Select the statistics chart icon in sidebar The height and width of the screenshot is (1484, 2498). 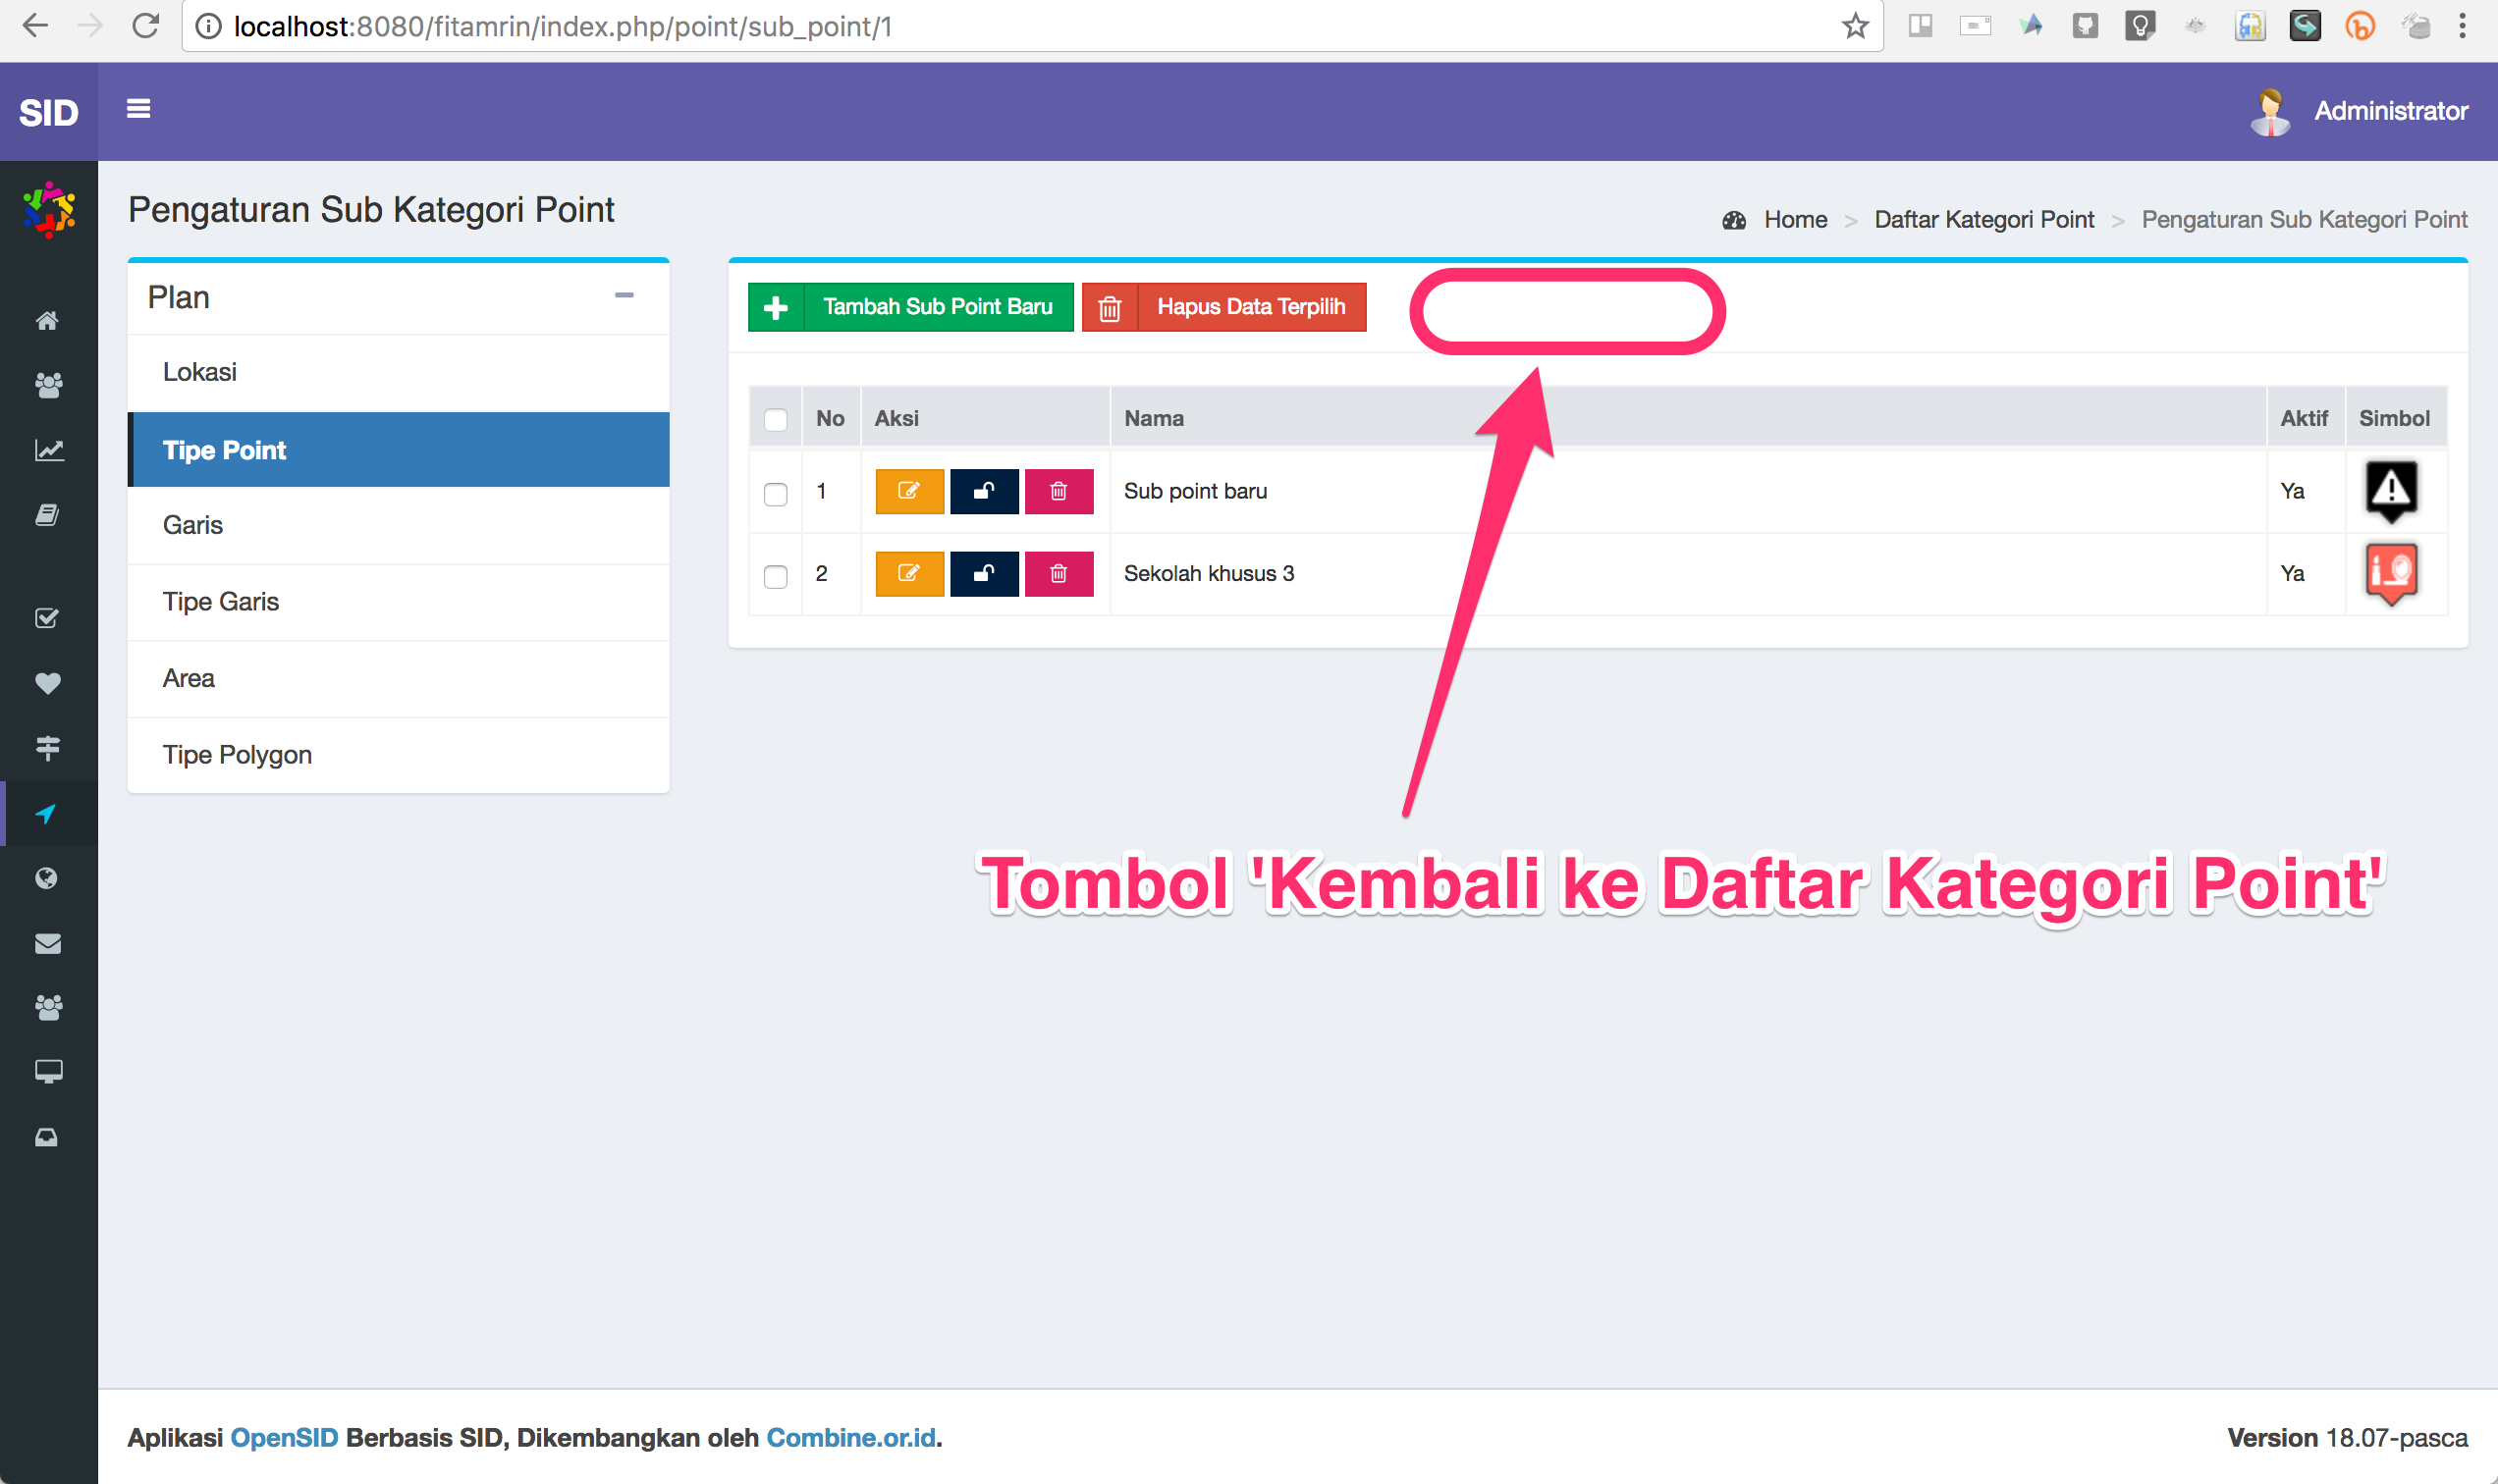pos(47,450)
